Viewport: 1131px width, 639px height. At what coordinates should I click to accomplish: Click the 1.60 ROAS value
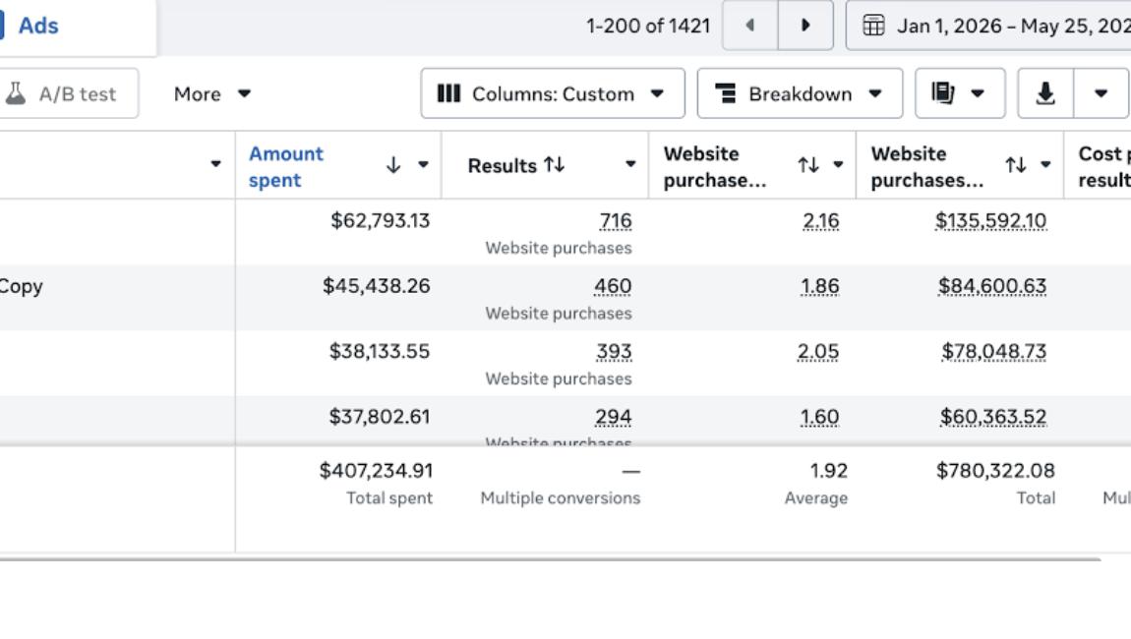pyautogui.click(x=819, y=417)
